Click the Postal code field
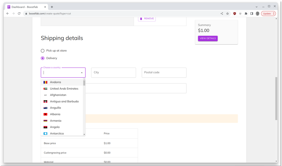Image resolution: width=282 pixels, height=166 pixels. [x=164, y=73]
